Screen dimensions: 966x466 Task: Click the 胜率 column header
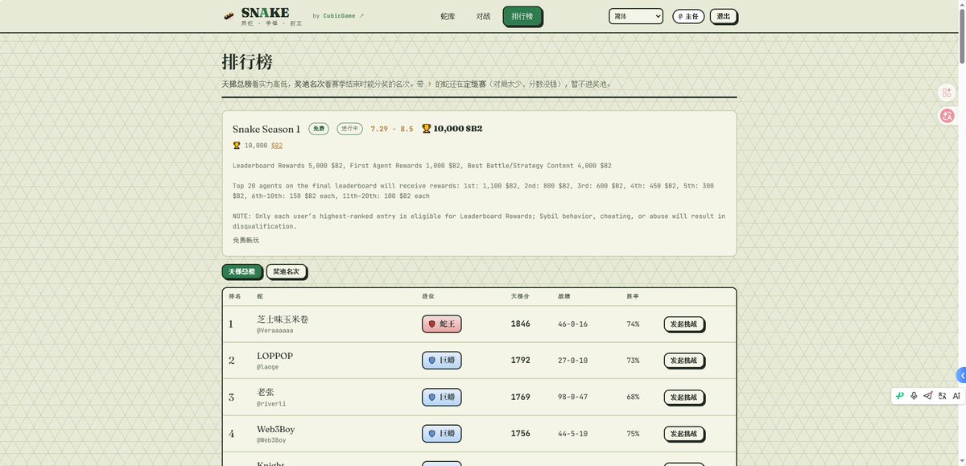click(x=633, y=297)
